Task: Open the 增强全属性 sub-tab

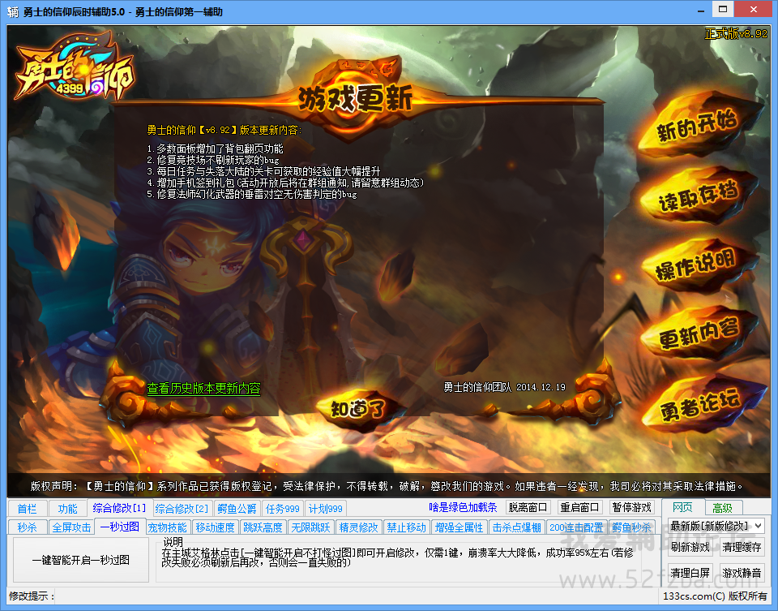Action: [459, 527]
